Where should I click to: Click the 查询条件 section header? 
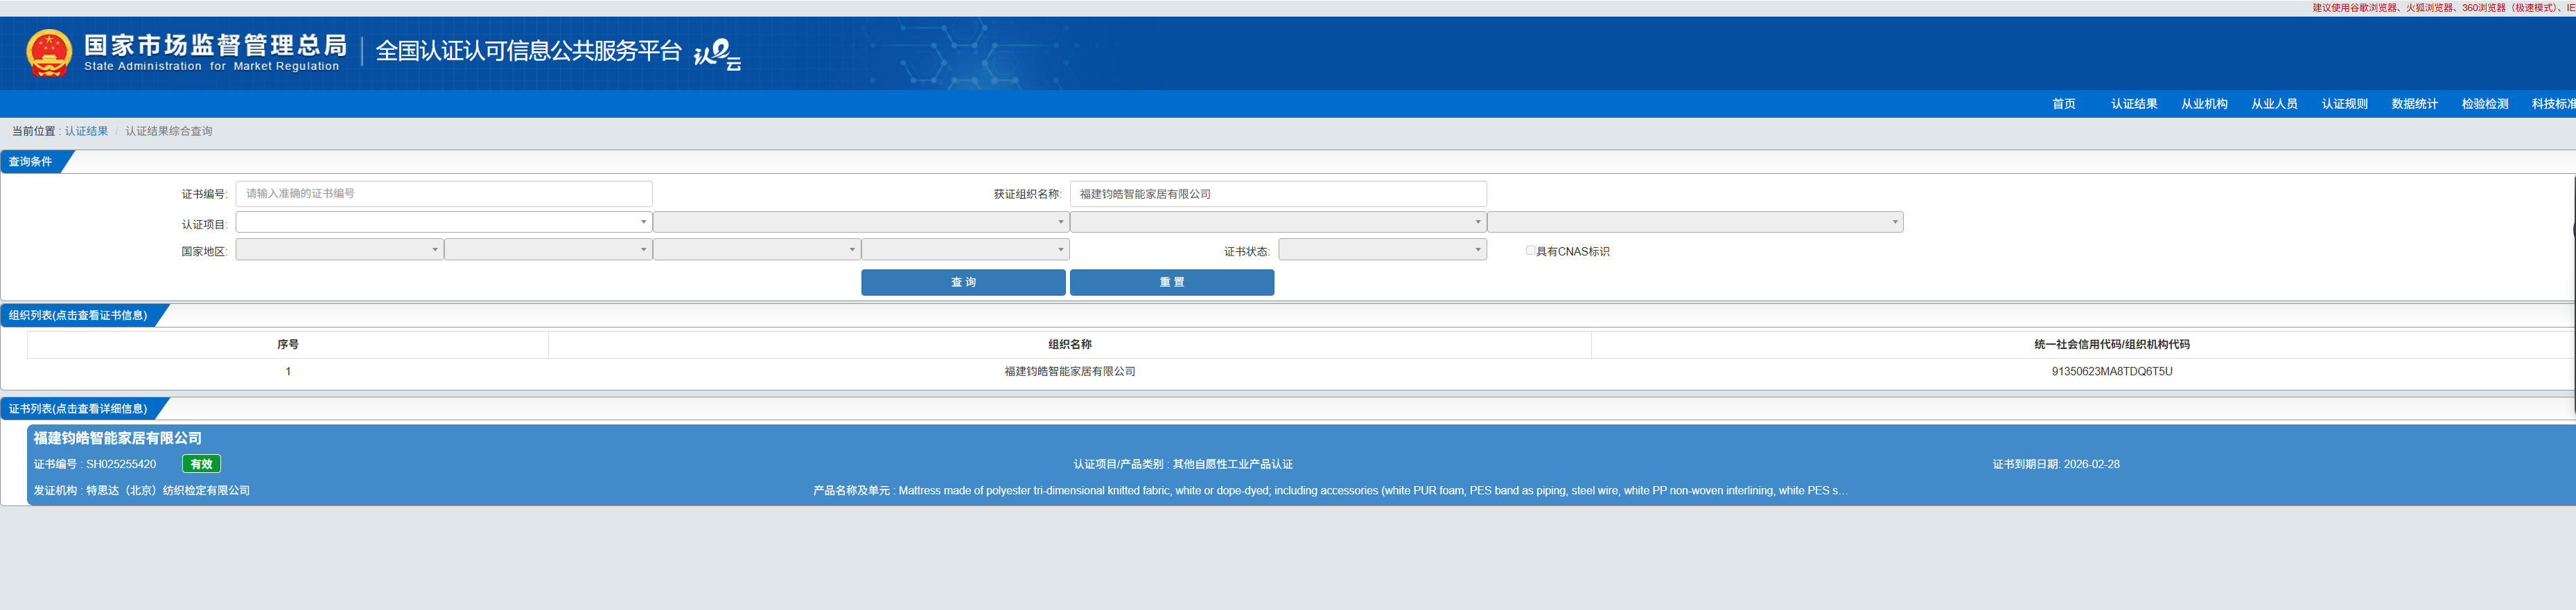point(31,162)
